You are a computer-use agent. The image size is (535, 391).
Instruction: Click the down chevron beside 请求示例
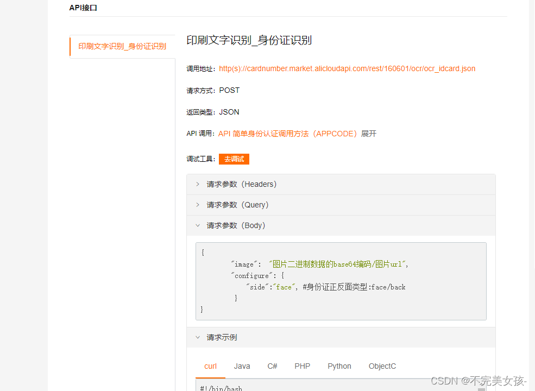[x=198, y=337]
